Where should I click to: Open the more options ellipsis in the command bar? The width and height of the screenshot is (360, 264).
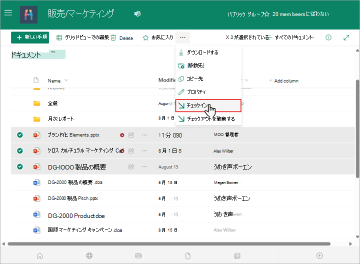pos(183,37)
